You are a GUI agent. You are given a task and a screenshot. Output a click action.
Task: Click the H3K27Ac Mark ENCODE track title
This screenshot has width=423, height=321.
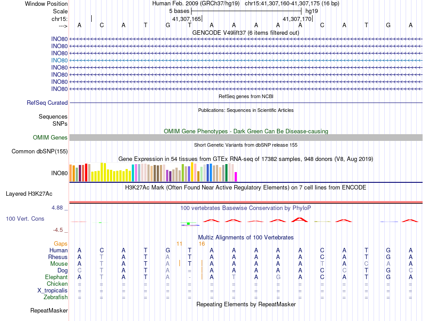point(246,188)
